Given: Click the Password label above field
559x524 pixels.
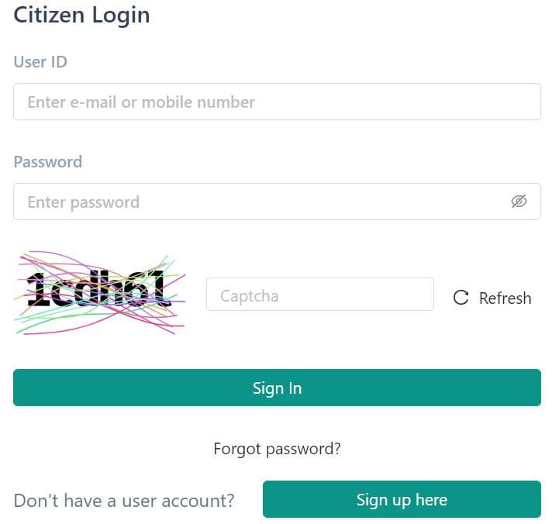Looking at the screenshot, I should click(47, 162).
